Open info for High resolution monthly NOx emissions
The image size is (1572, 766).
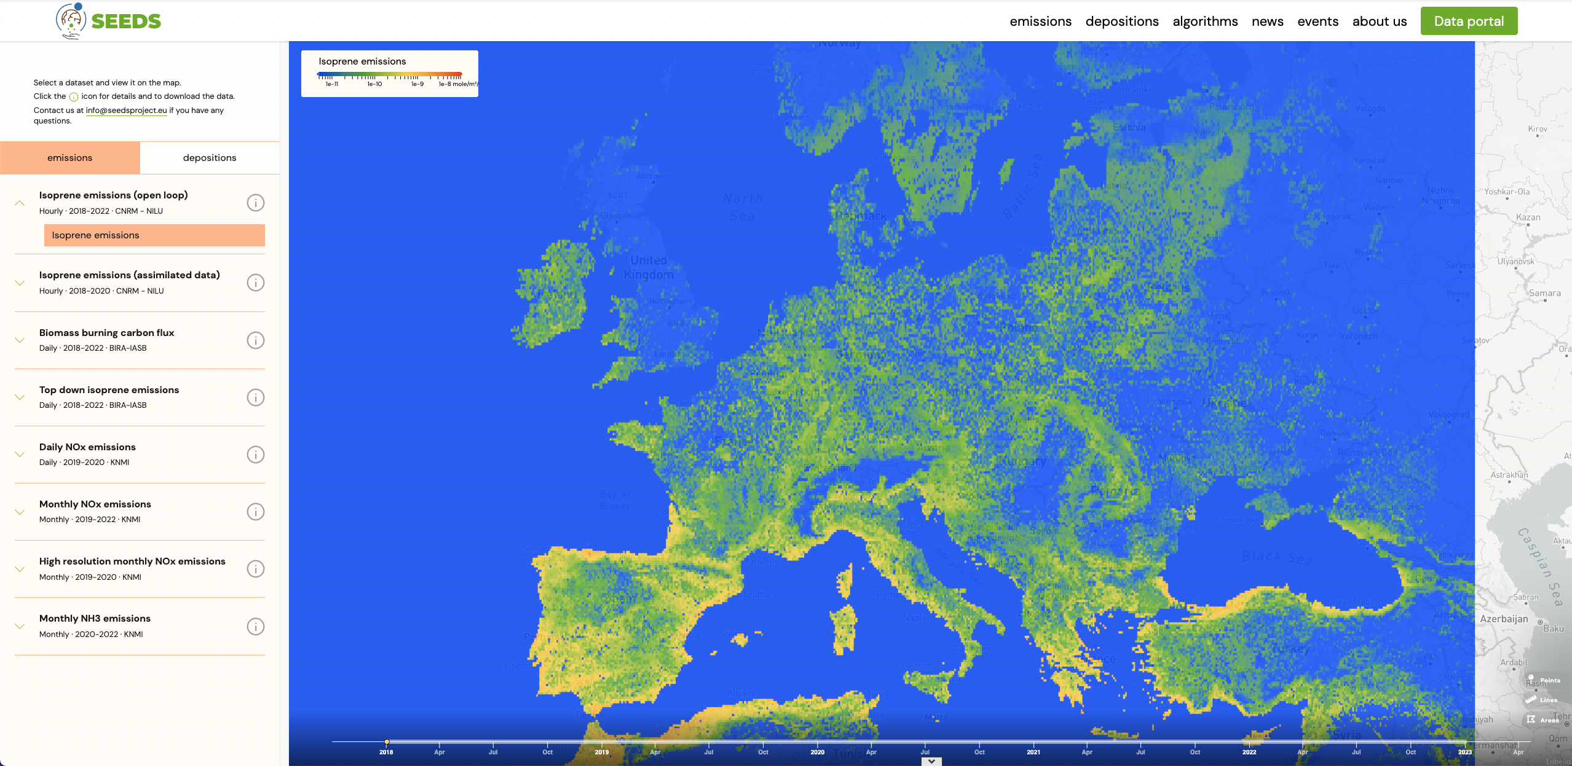(x=256, y=569)
